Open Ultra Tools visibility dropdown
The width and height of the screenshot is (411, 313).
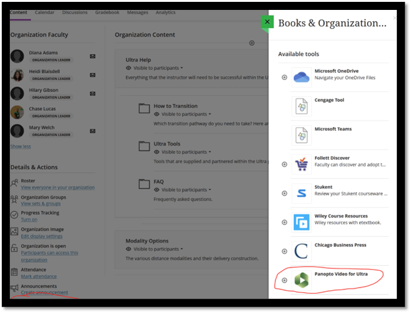click(186, 152)
